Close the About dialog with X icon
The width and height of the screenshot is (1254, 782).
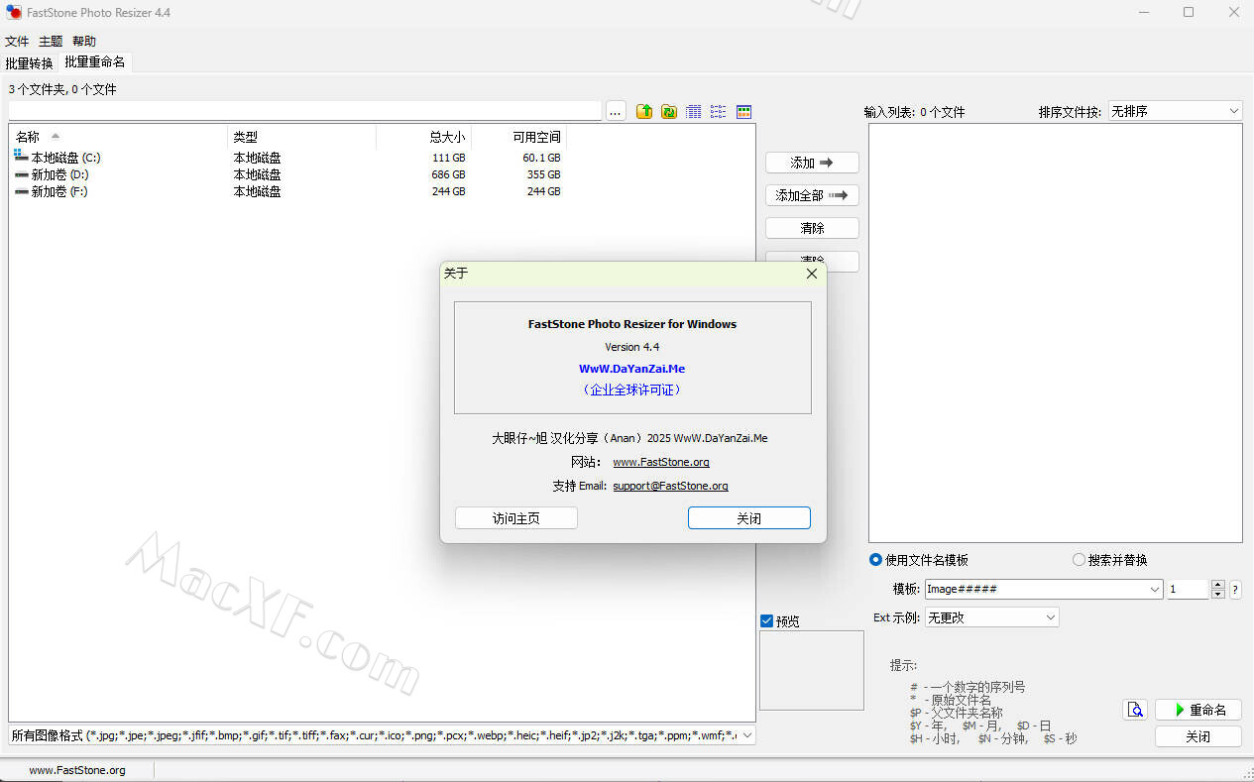tap(811, 274)
